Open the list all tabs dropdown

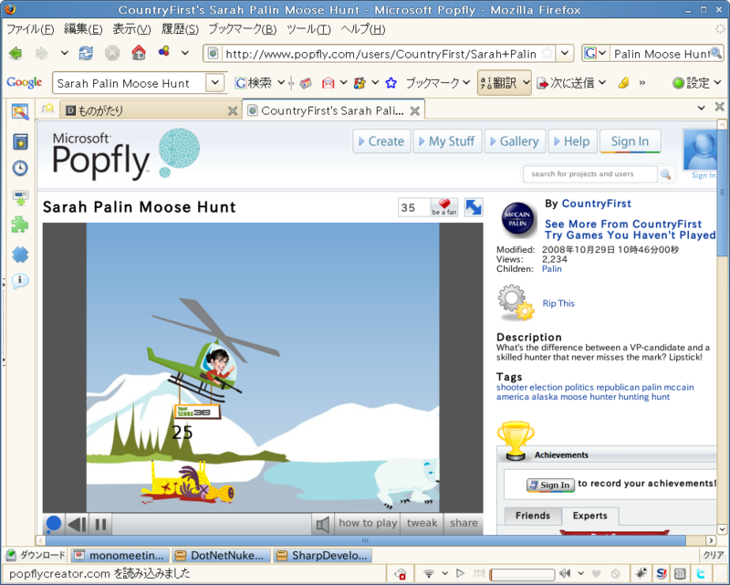(701, 108)
